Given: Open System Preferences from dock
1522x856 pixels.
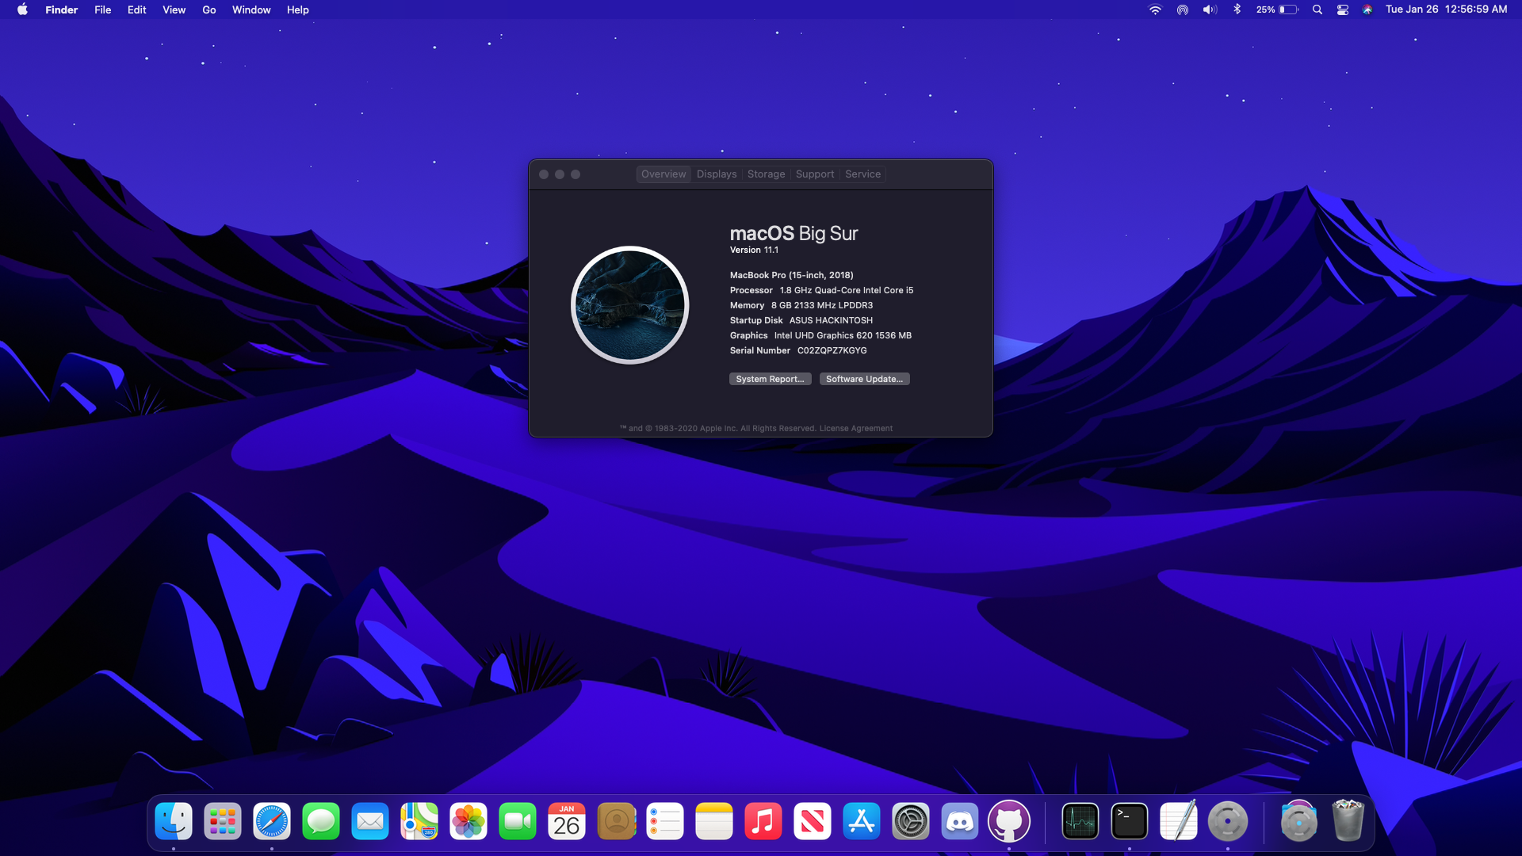Looking at the screenshot, I should [910, 822].
